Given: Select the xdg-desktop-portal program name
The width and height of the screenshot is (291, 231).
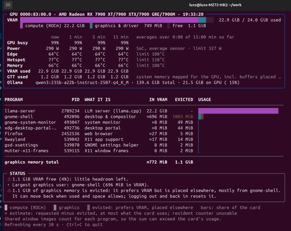Looking at the screenshot, I should (30, 128).
